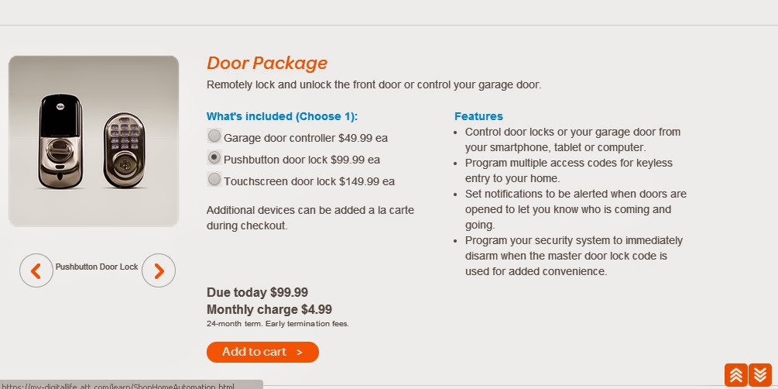Viewport: 778px width, 389px height.
Task: Select the Pushbutton door lock radio button
Action: tap(214, 158)
